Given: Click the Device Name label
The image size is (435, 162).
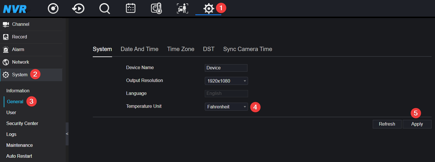Looking at the screenshot, I should (x=140, y=68).
